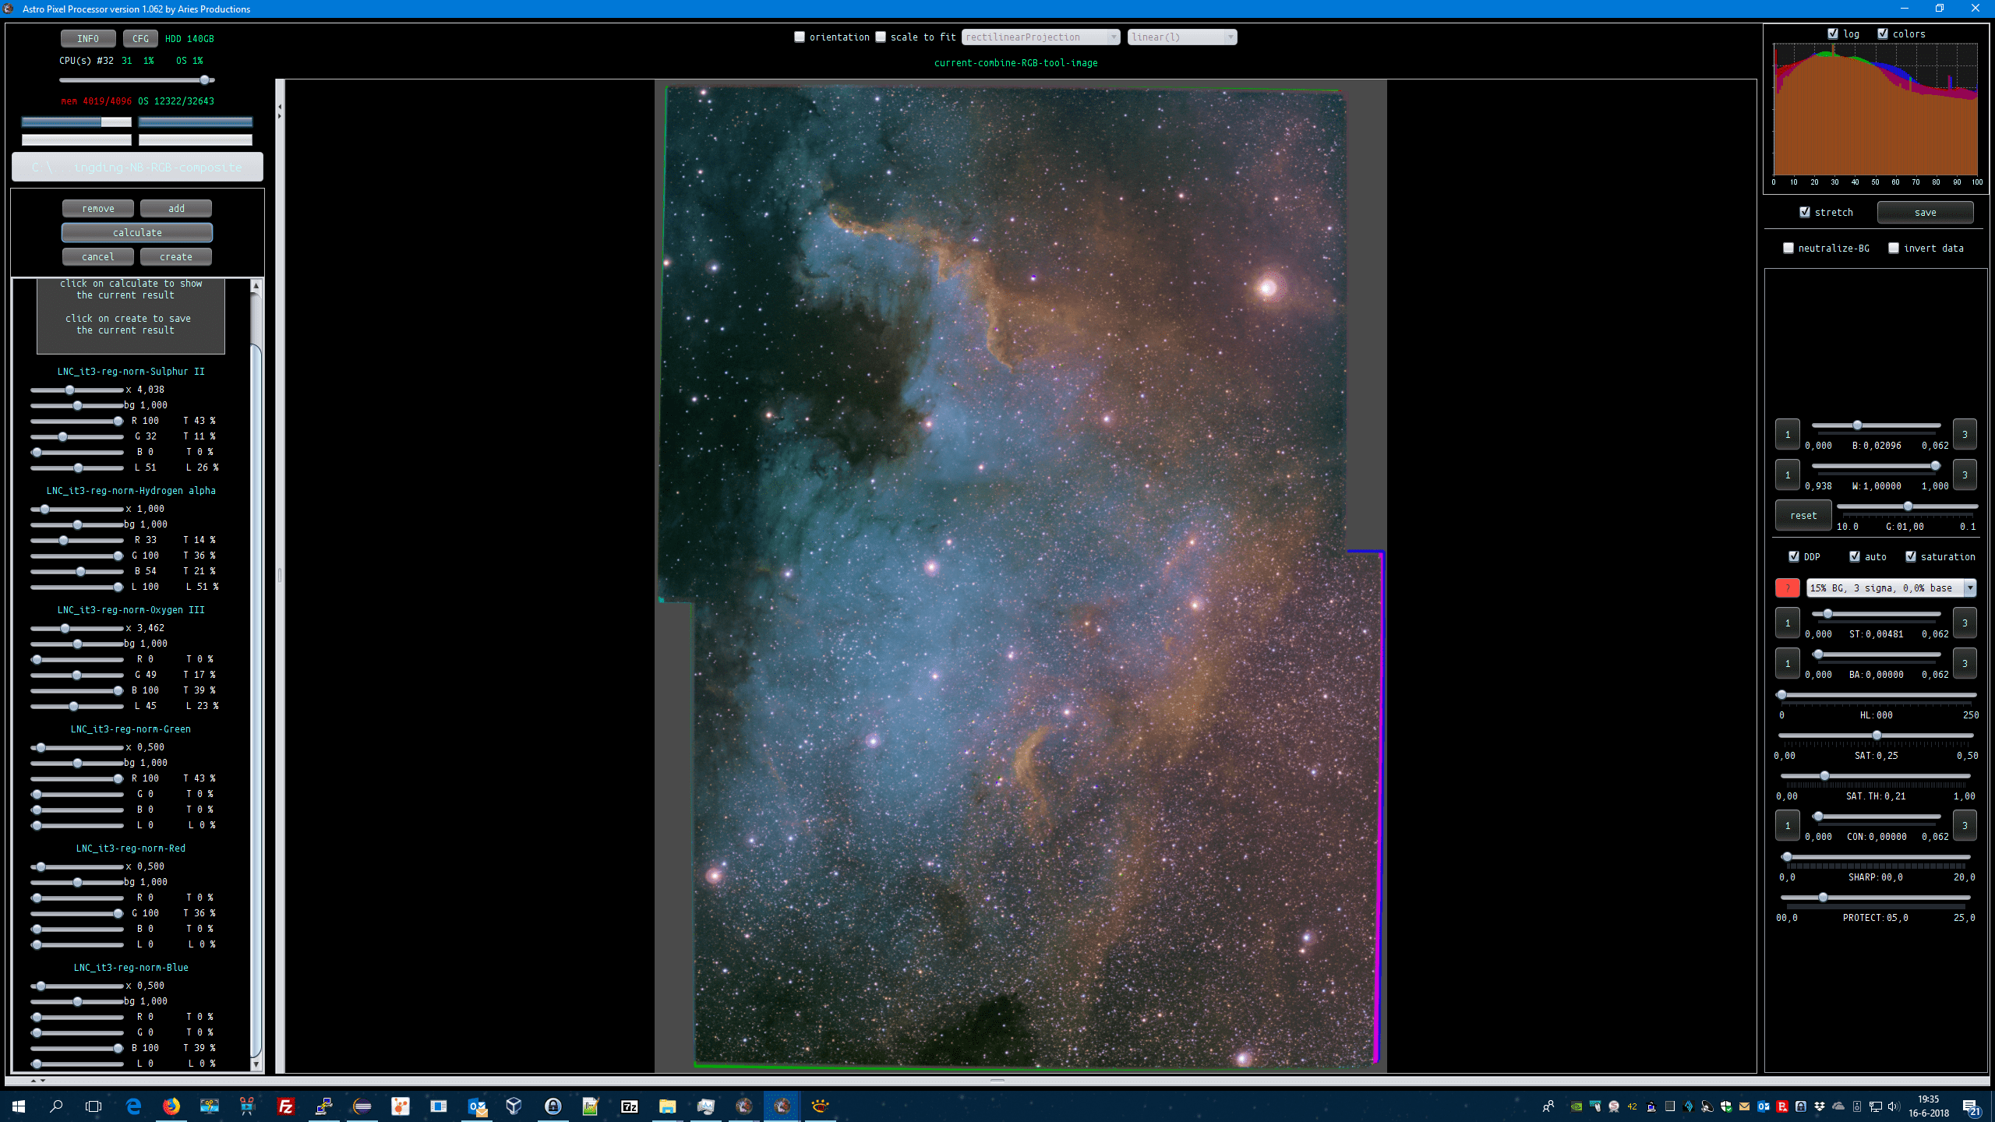Open the INFO tab button
Image resolution: width=1995 pixels, height=1122 pixels.
tap(88, 38)
